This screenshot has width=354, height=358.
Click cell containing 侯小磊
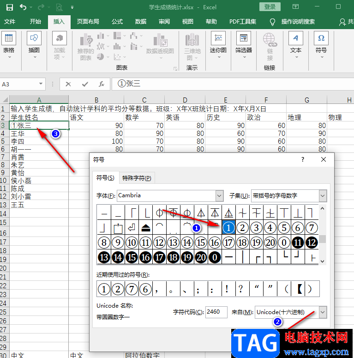(x=39, y=181)
